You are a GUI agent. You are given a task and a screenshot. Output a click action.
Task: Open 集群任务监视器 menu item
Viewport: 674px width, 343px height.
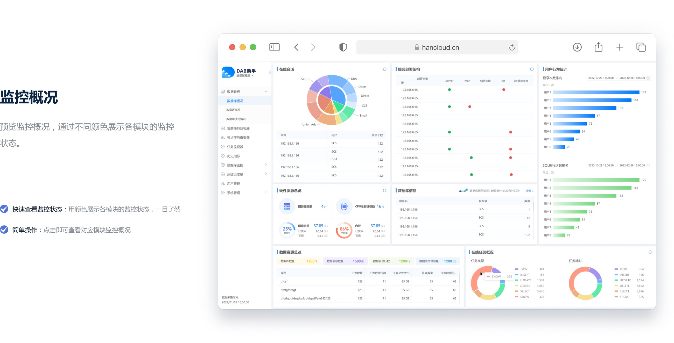[x=238, y=128]
